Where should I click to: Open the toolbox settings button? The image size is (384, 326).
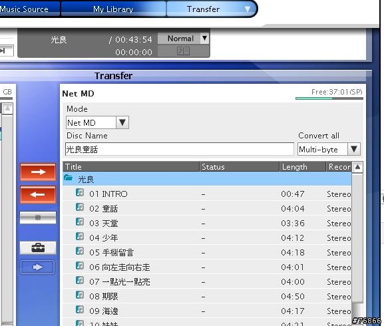(x=38, y=248)
